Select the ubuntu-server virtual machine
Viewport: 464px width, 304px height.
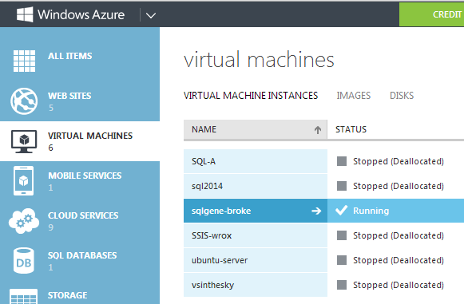tap(256, 260)
